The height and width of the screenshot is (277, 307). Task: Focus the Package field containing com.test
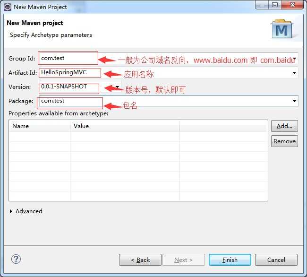[169, 101]
